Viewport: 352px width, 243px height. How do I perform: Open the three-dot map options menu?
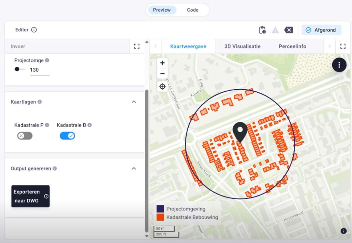click(339, 65)
